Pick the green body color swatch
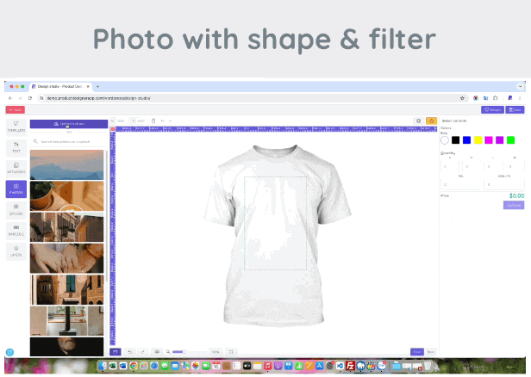Image resolution: width=531 pixels, height=377 pixels. (x=511, y=139)
